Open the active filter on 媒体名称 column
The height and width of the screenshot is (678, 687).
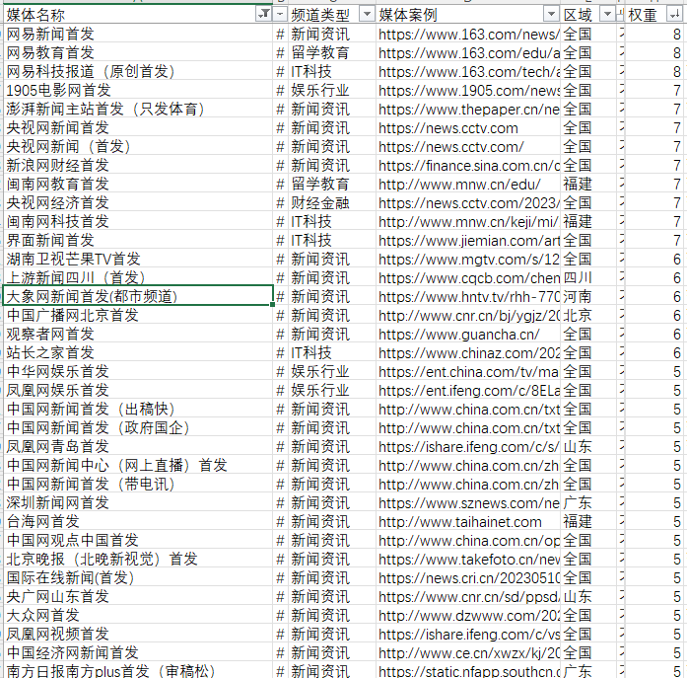point(263,14)
